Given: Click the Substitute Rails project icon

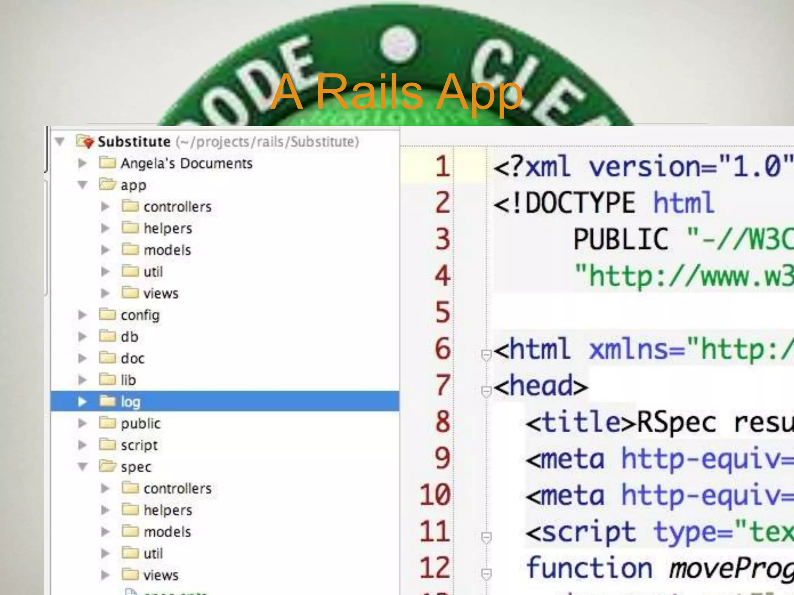Looking at the screenshot, I should click(x=85, y=141).
